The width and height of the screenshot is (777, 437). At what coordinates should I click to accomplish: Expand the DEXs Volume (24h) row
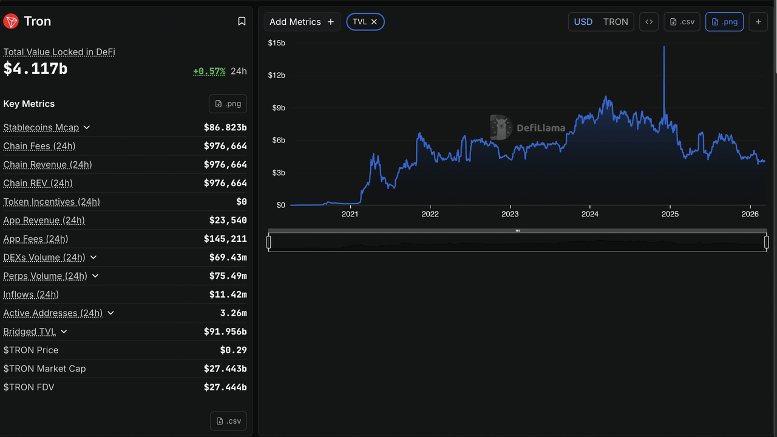(x=93, y=258)
